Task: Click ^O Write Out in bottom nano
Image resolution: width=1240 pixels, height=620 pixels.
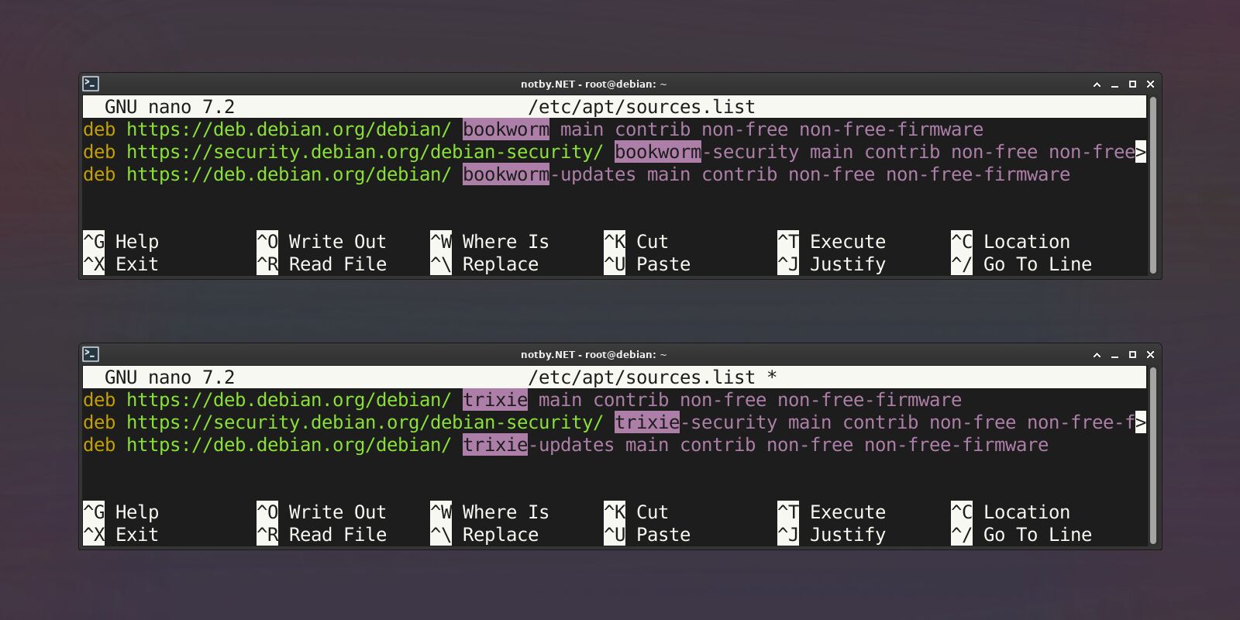Action: [322, 512]
